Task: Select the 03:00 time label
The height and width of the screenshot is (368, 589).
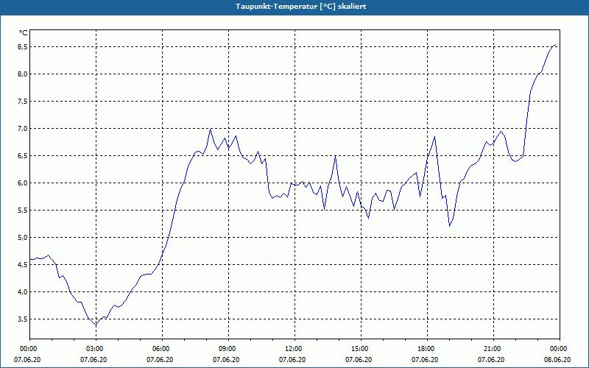Action: point(96,349)
